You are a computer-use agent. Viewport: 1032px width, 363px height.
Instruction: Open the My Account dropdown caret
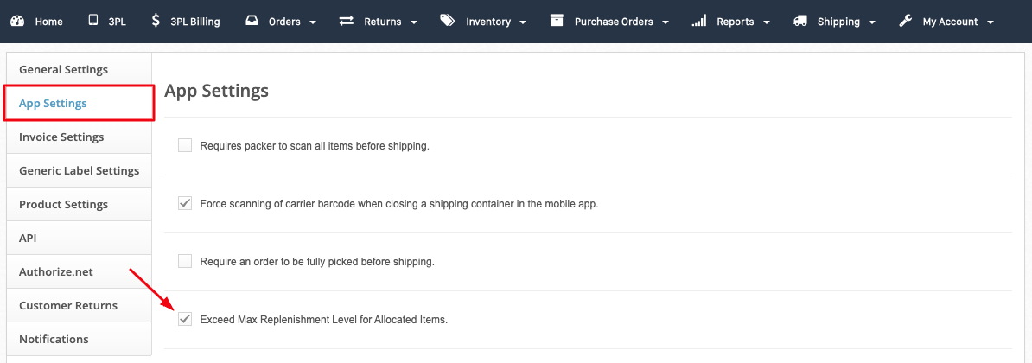point(990,22)
